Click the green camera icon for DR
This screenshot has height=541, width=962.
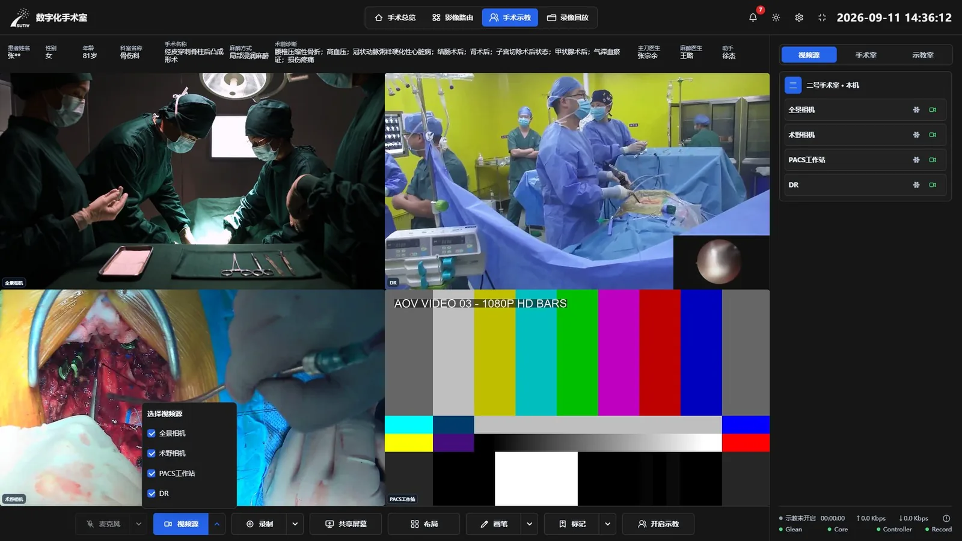pos(933,185)
